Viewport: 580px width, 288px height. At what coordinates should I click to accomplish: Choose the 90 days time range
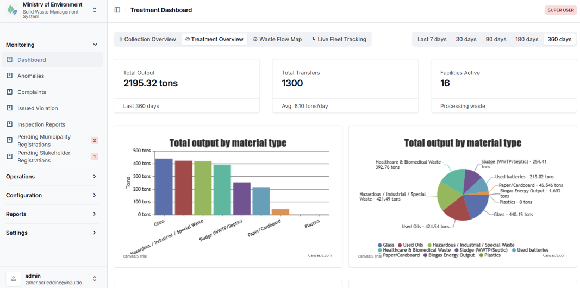(x=496, y=39)
